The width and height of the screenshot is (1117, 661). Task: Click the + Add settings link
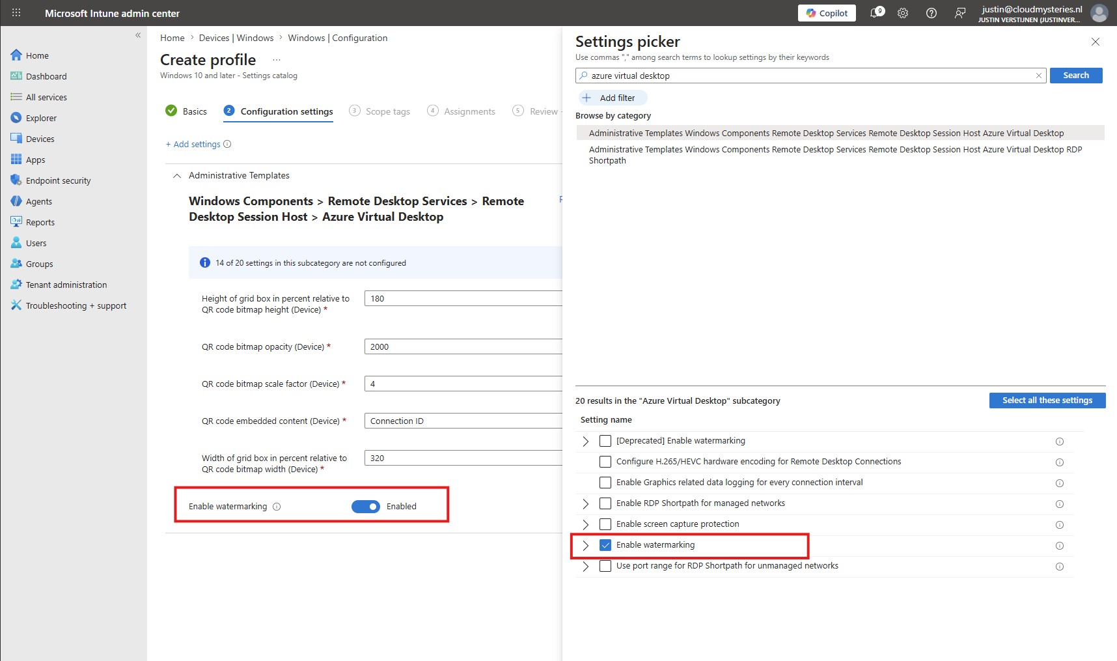pos(193,145)
